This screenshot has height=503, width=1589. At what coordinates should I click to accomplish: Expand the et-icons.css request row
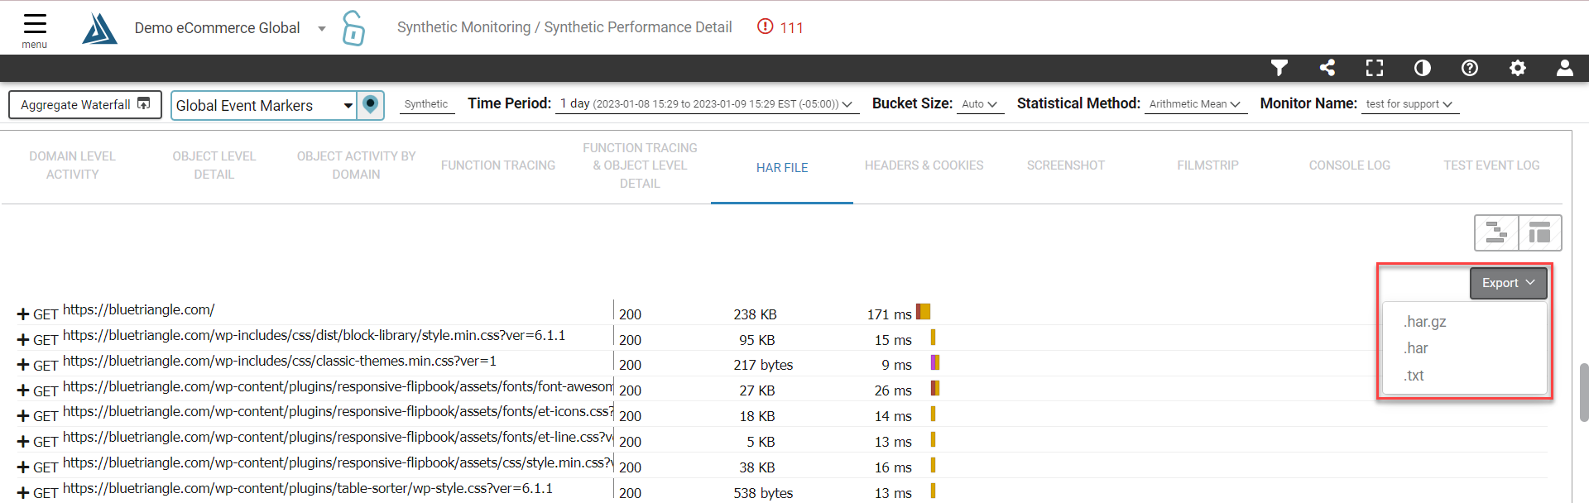[x=23, y=416]
